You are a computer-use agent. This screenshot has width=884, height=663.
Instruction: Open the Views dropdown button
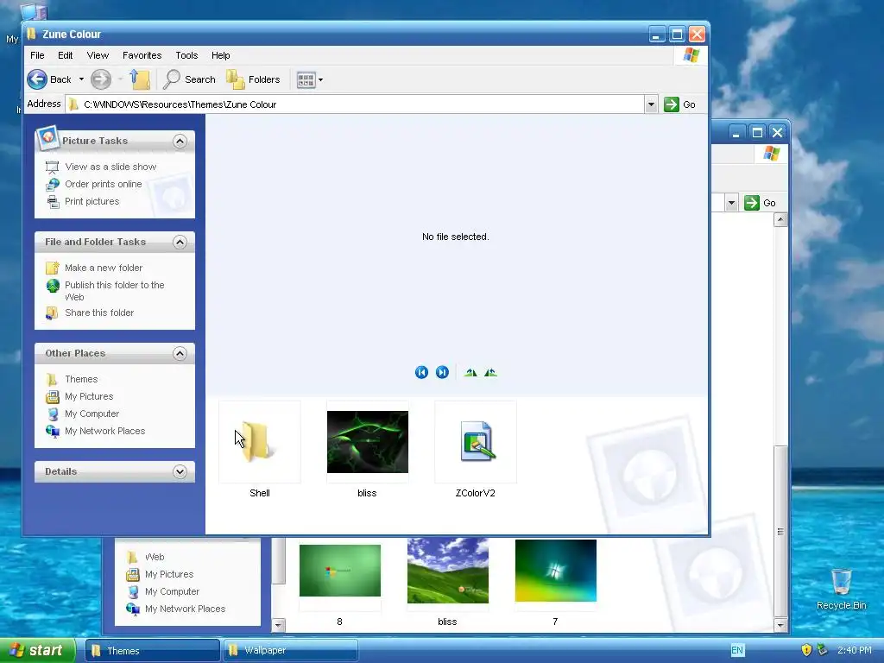coord(310,80)
